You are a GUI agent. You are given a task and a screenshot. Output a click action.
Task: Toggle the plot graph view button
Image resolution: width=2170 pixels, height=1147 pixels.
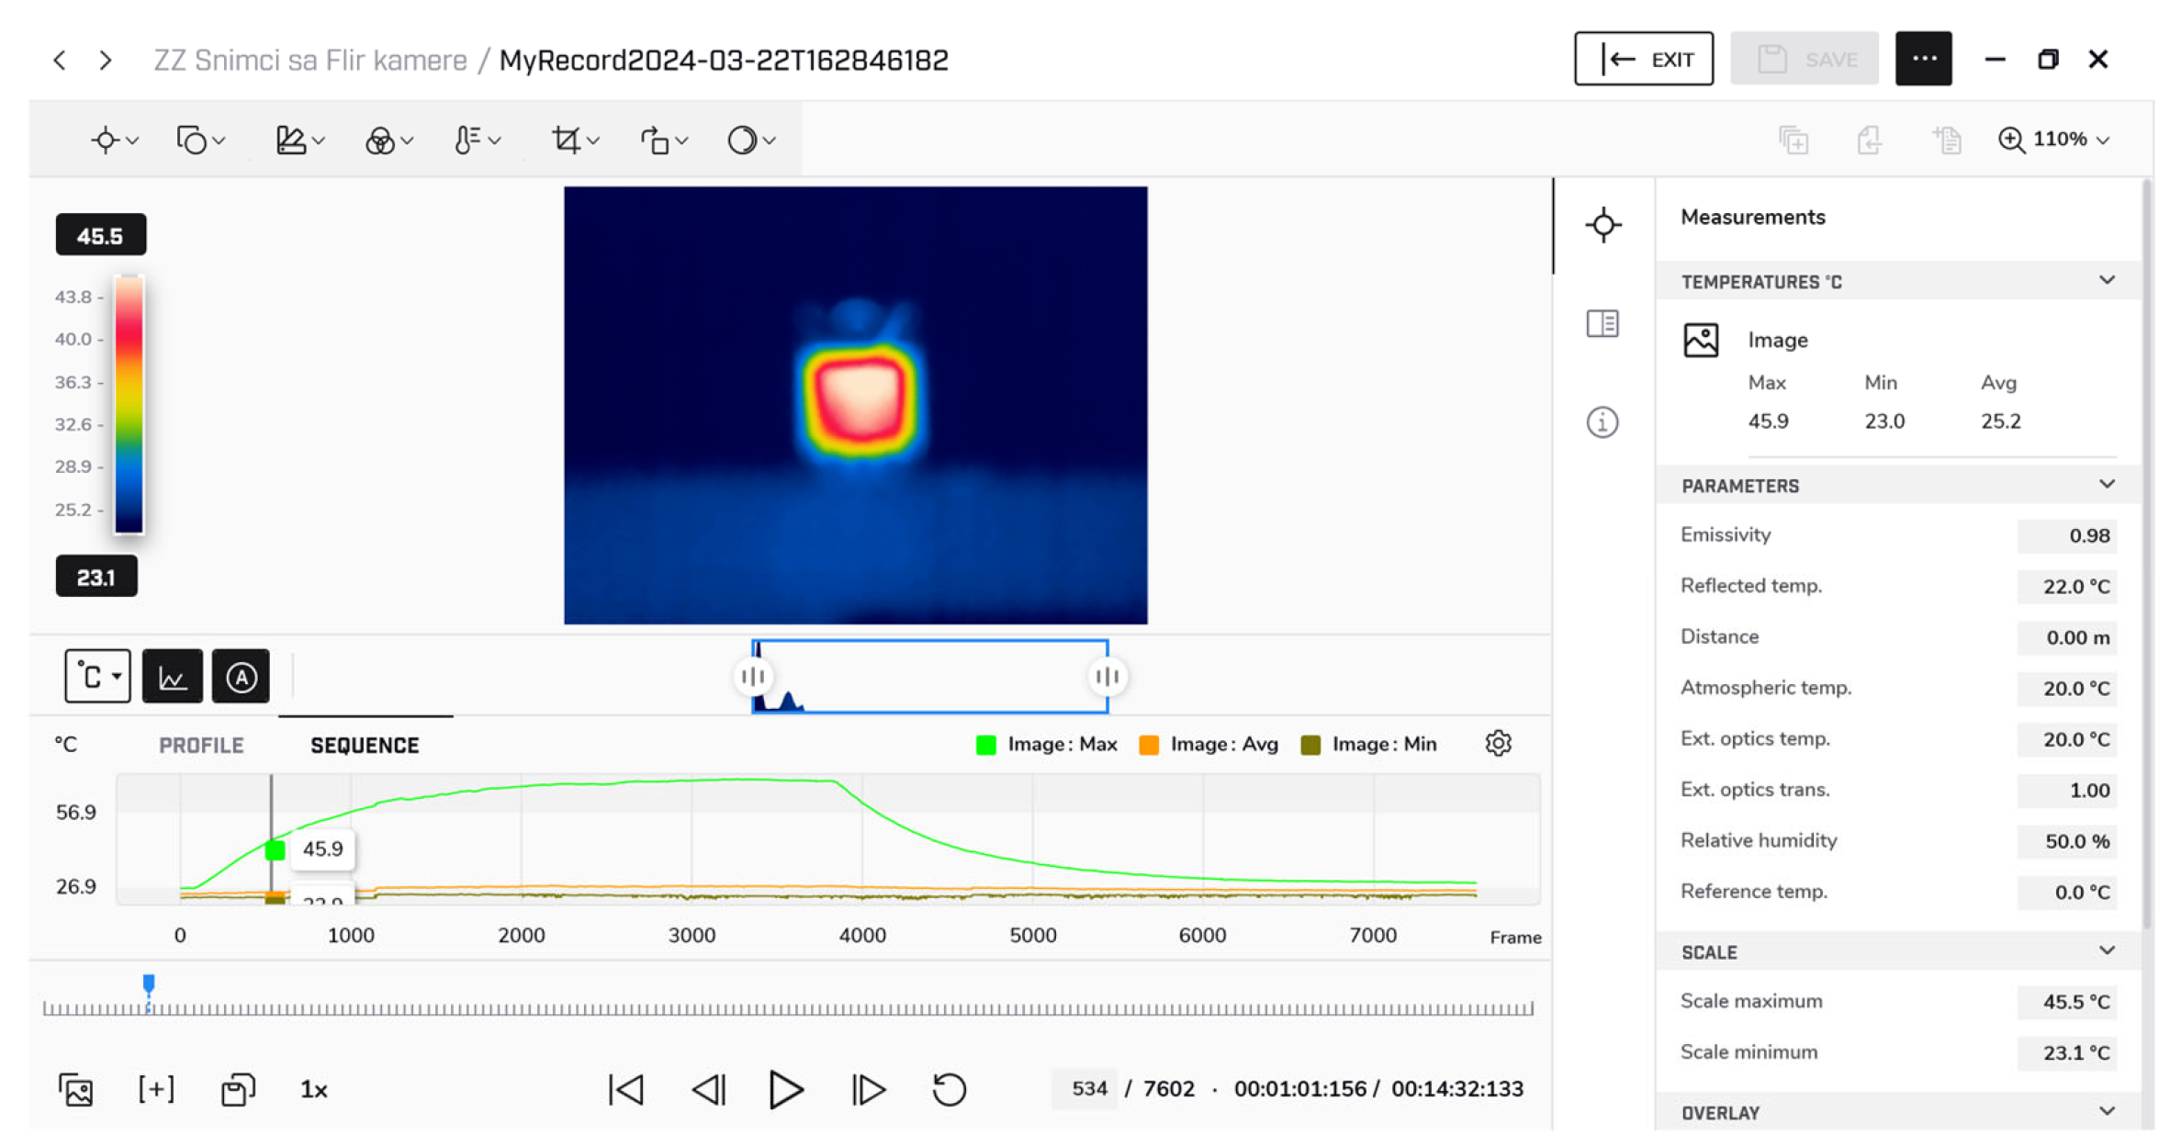coord(173,677)
